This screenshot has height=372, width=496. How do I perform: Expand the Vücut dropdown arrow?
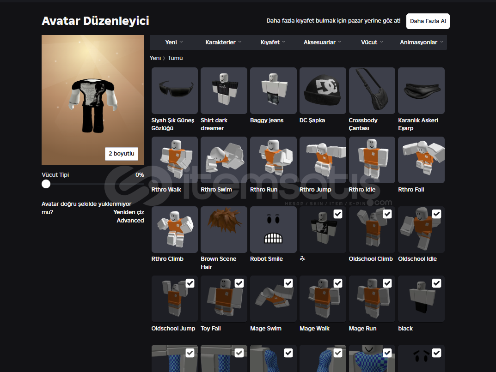pyautogui.click(x=381, y=42)
